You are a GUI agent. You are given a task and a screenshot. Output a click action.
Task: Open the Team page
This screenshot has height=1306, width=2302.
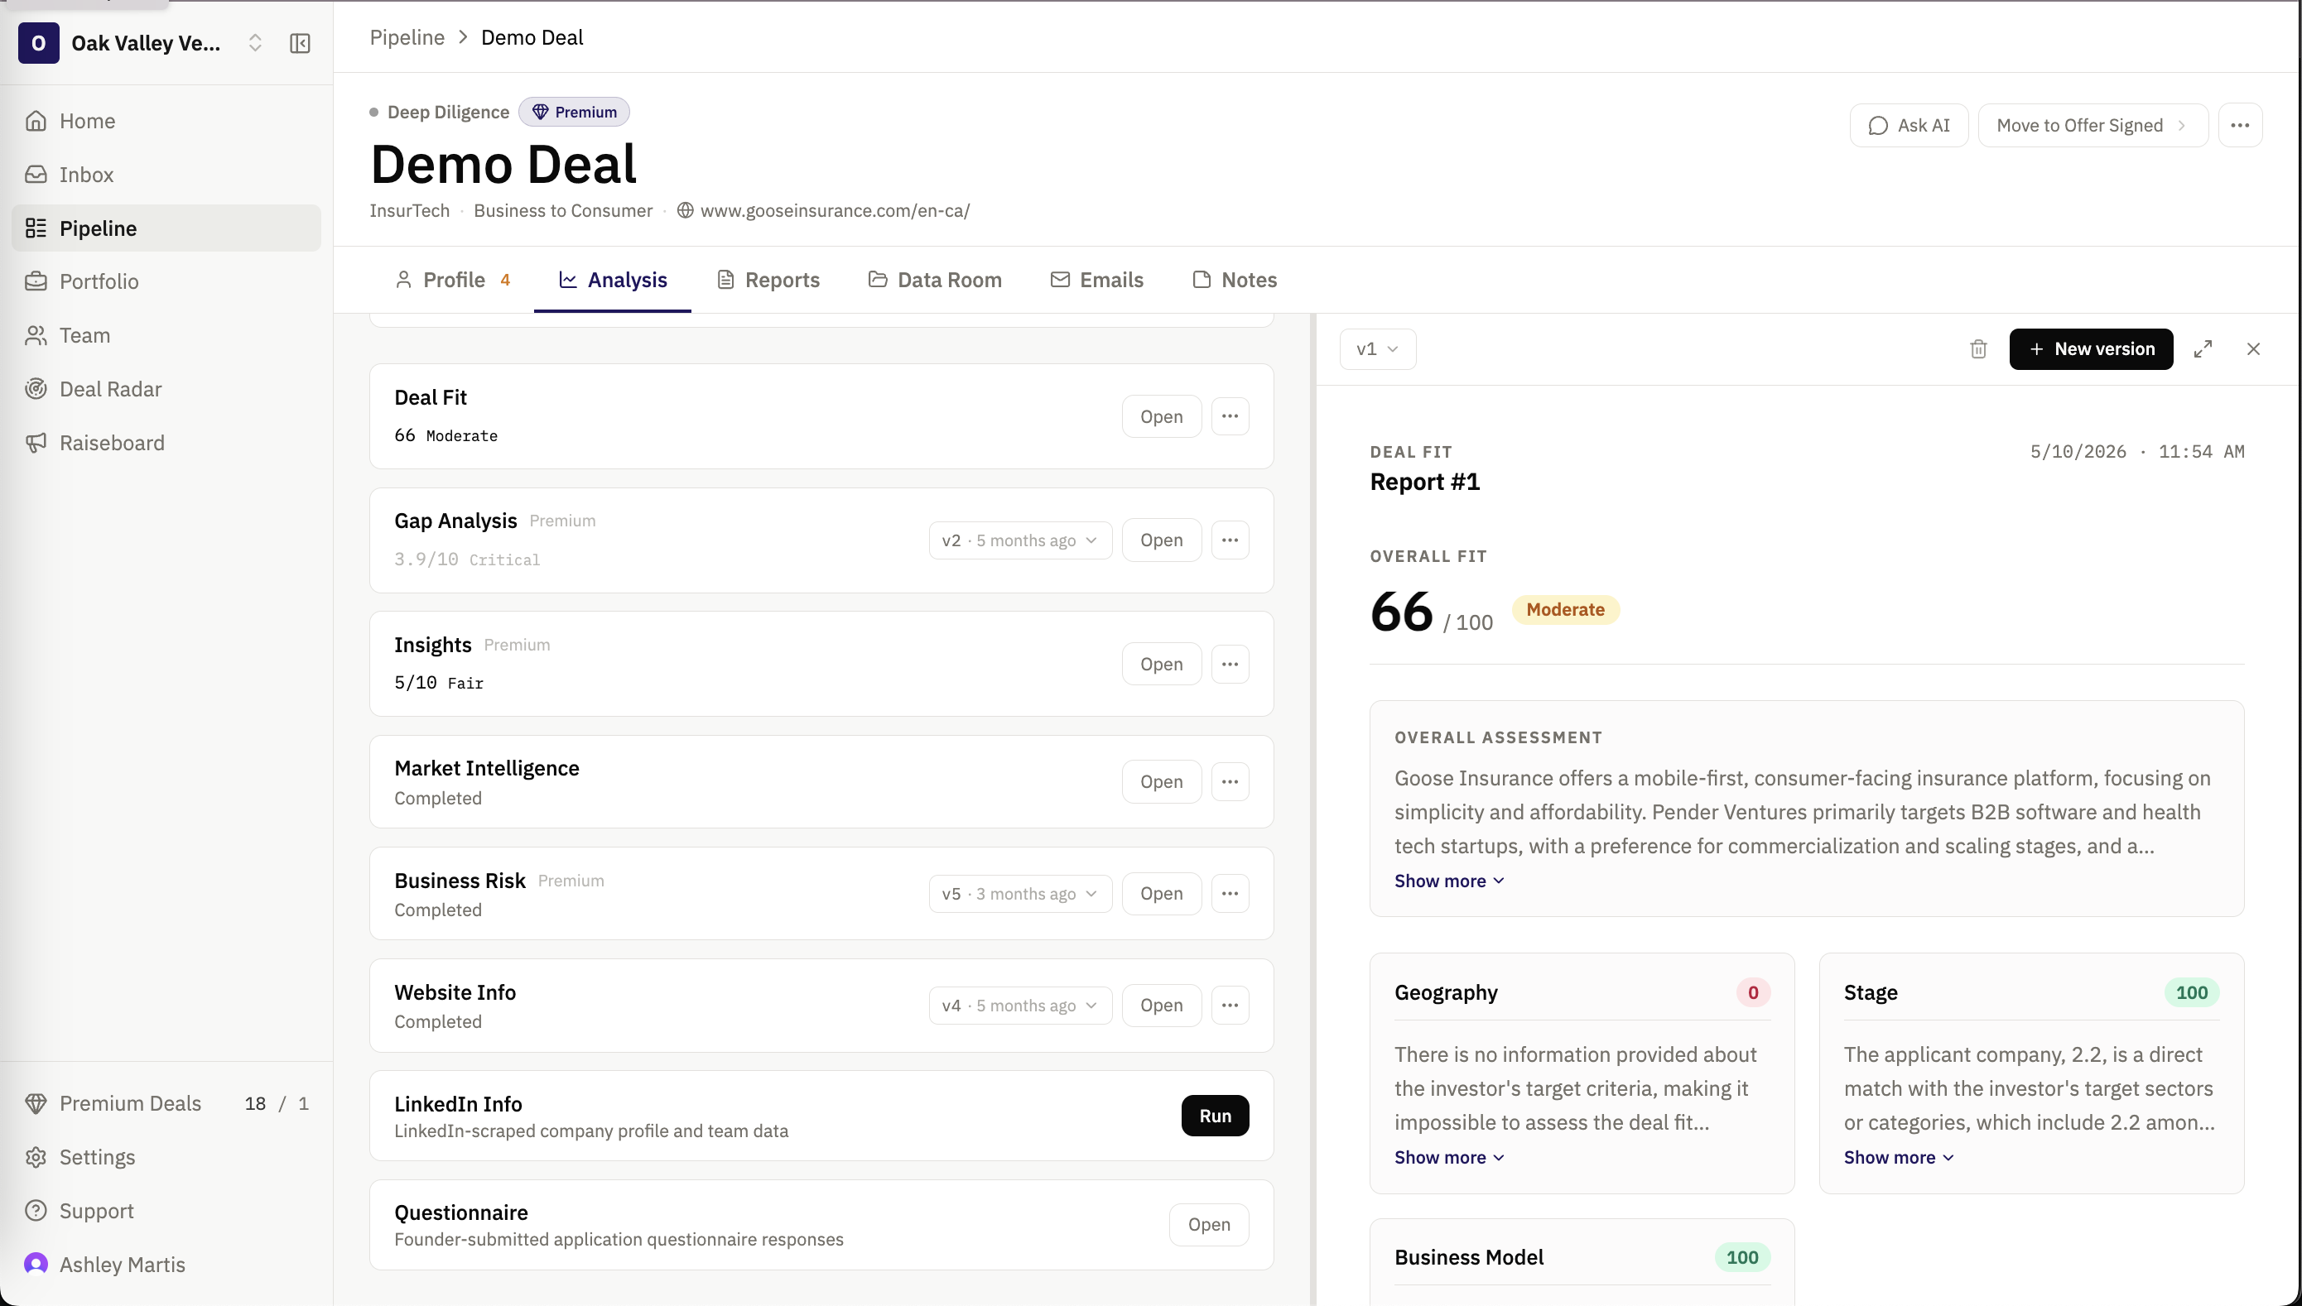[166, 335]
